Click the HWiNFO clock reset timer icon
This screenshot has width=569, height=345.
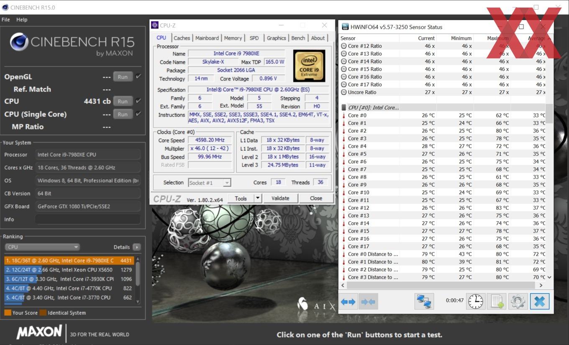[x=476, y=302]
